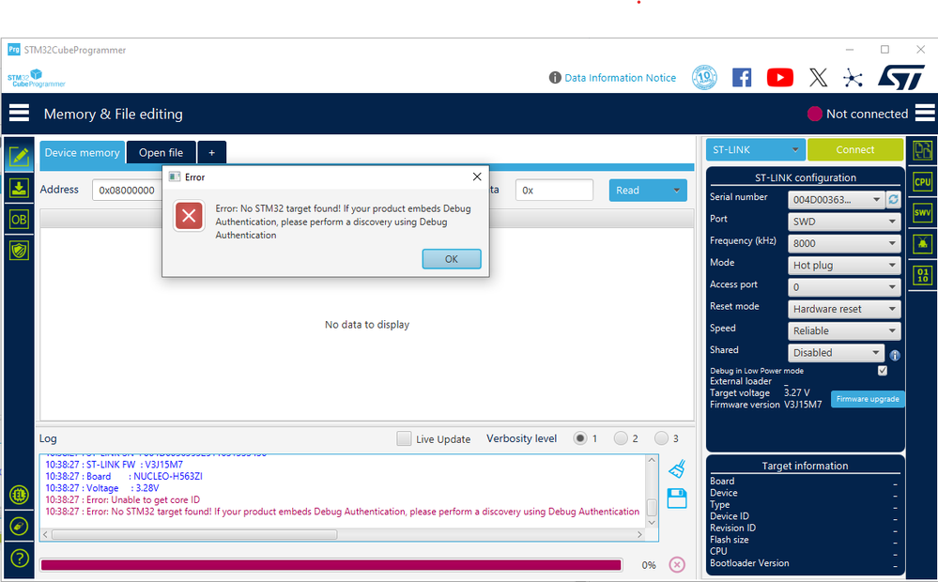The height and width of the screenshot is (582, 938).
Task: Close the Error dialog with X
Action: click(x=477, y=176)
